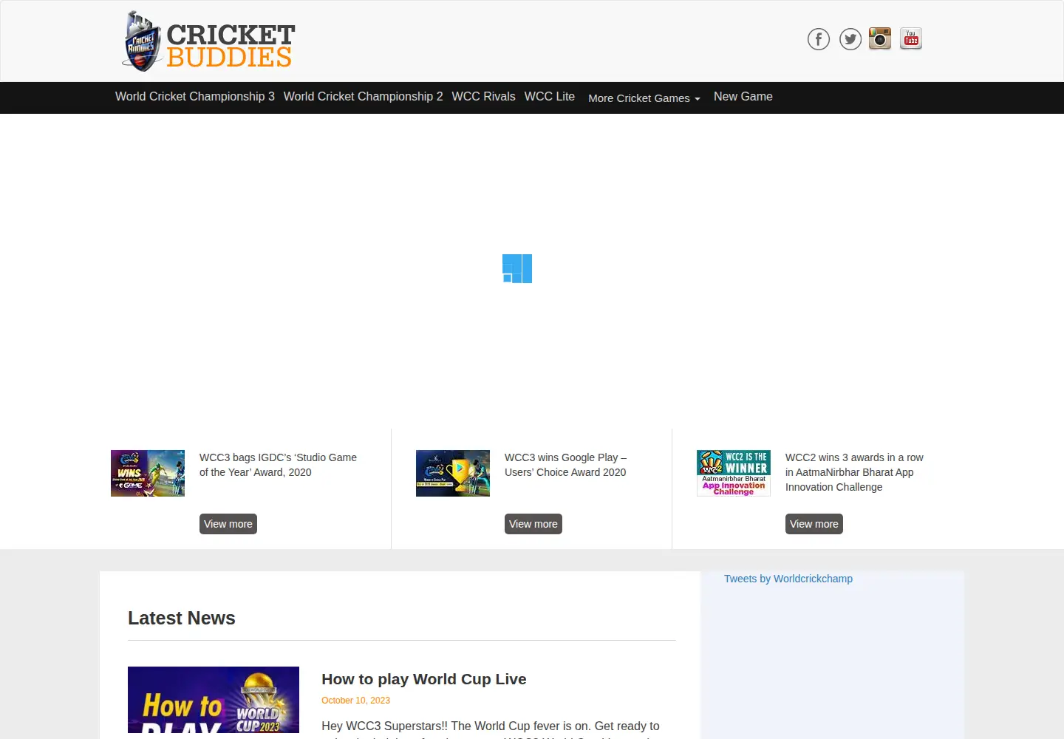The height and width of the screenshot is (739, 1064).
Task: Open WCC2 is the Winner thumbnail
Action: click(734, 473)
